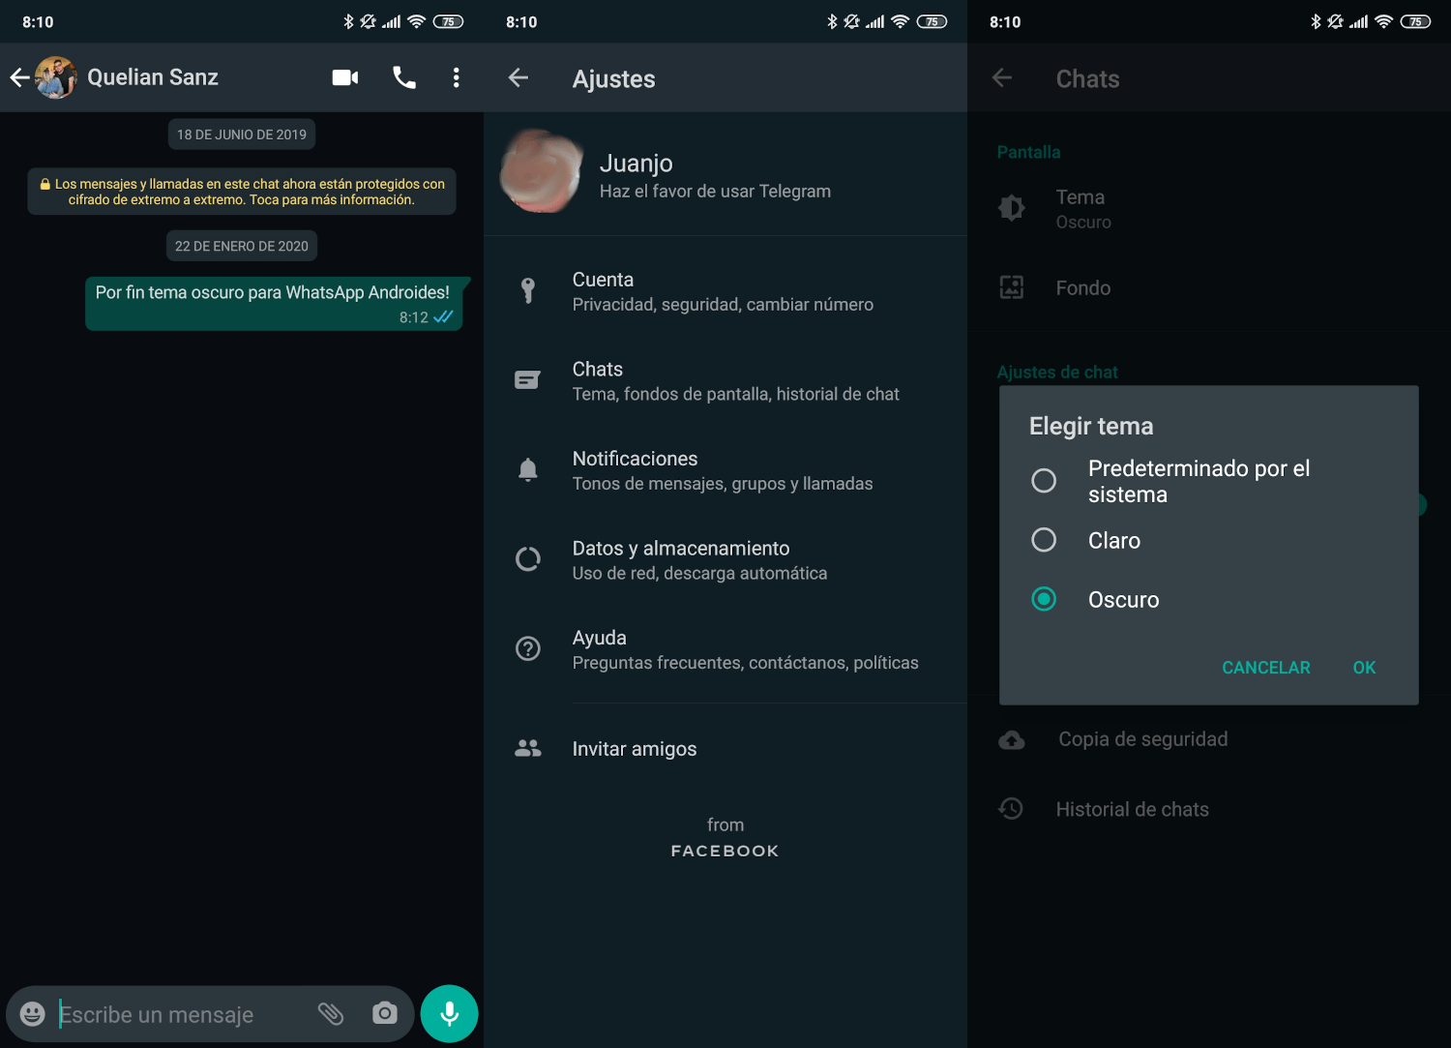Start a video call with Quelian Sanz
This screenshot has height=1048, width=1451.
(345, 77)
